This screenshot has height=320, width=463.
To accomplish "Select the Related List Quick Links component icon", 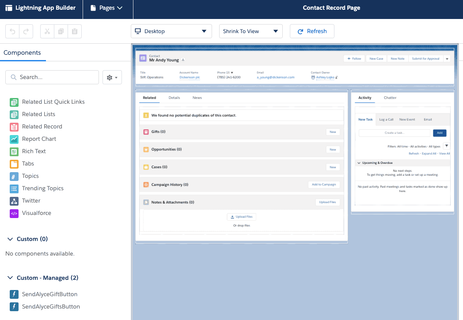I will click(14, 102).
